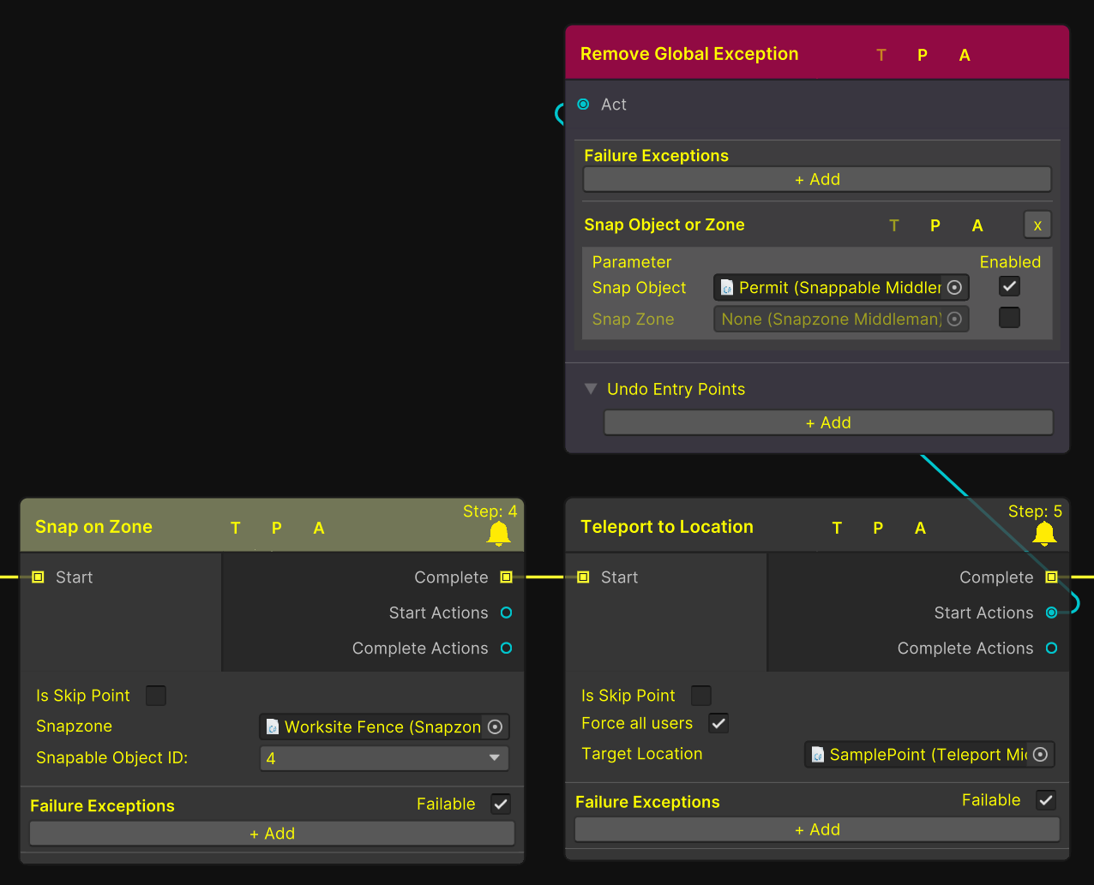Click Snap on Zone Complete Actions port
The image size is (1094, 885).
click(506, 649)
